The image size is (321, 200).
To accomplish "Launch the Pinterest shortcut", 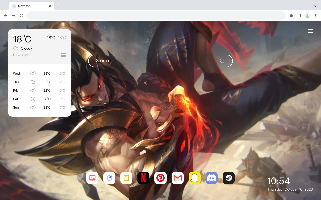I will coord(160,178).
